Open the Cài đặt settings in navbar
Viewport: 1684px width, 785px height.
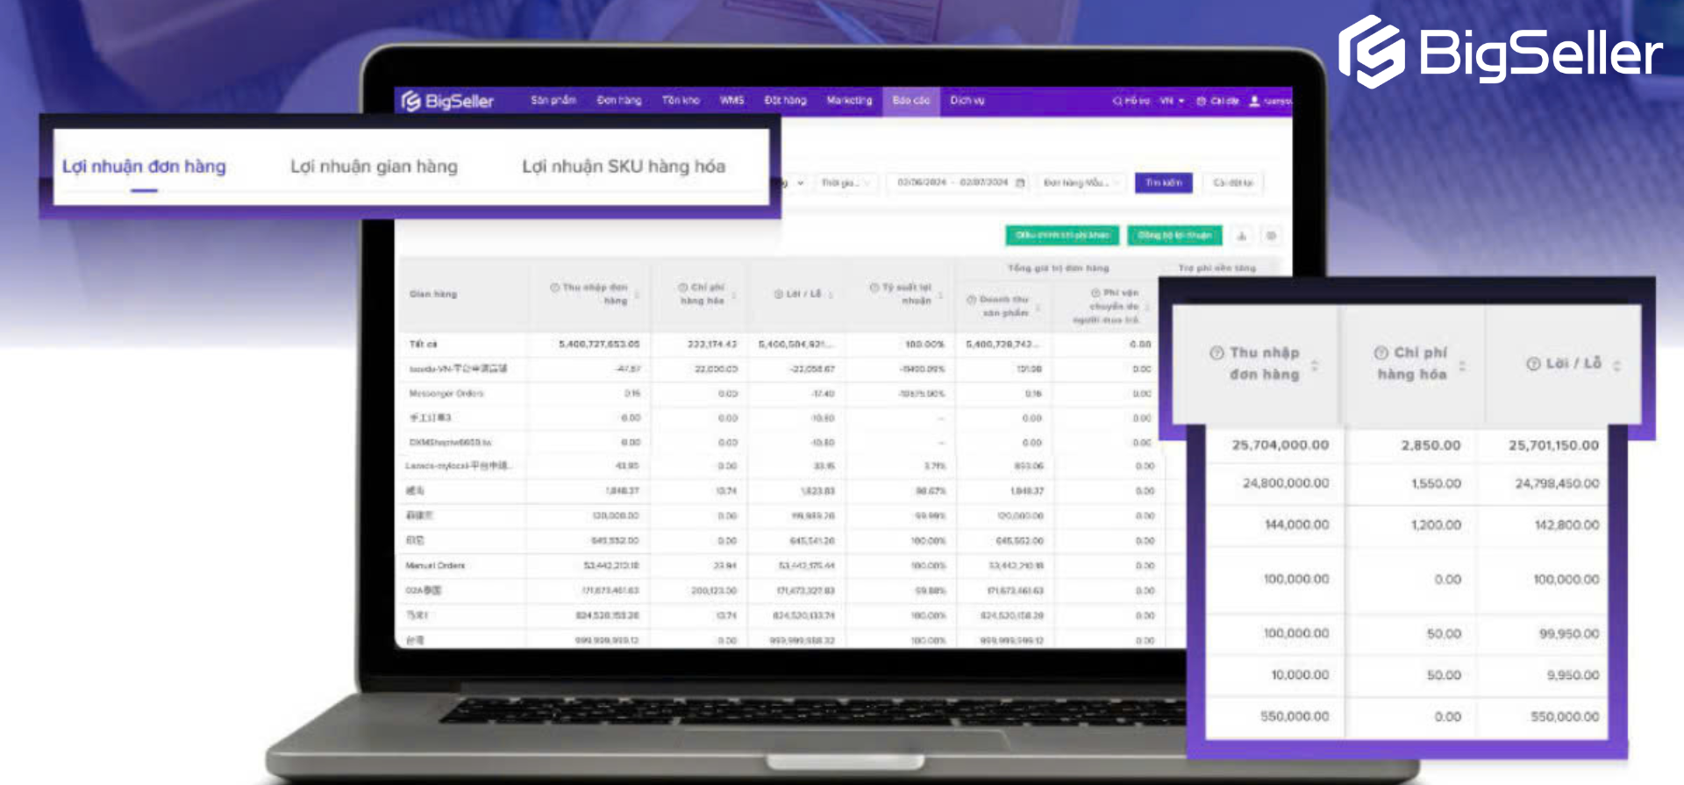tap(1218, 101)
